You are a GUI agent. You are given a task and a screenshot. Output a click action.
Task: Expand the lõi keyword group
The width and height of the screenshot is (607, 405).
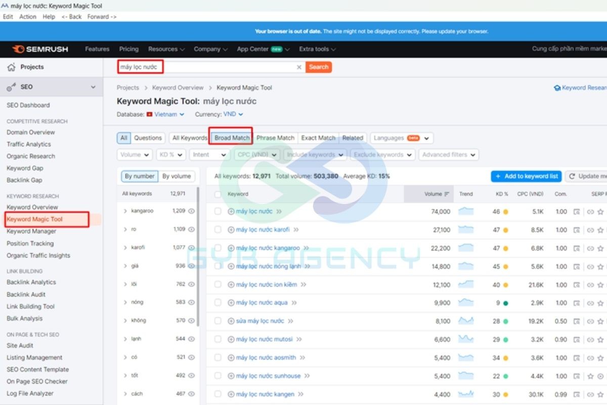125,284
